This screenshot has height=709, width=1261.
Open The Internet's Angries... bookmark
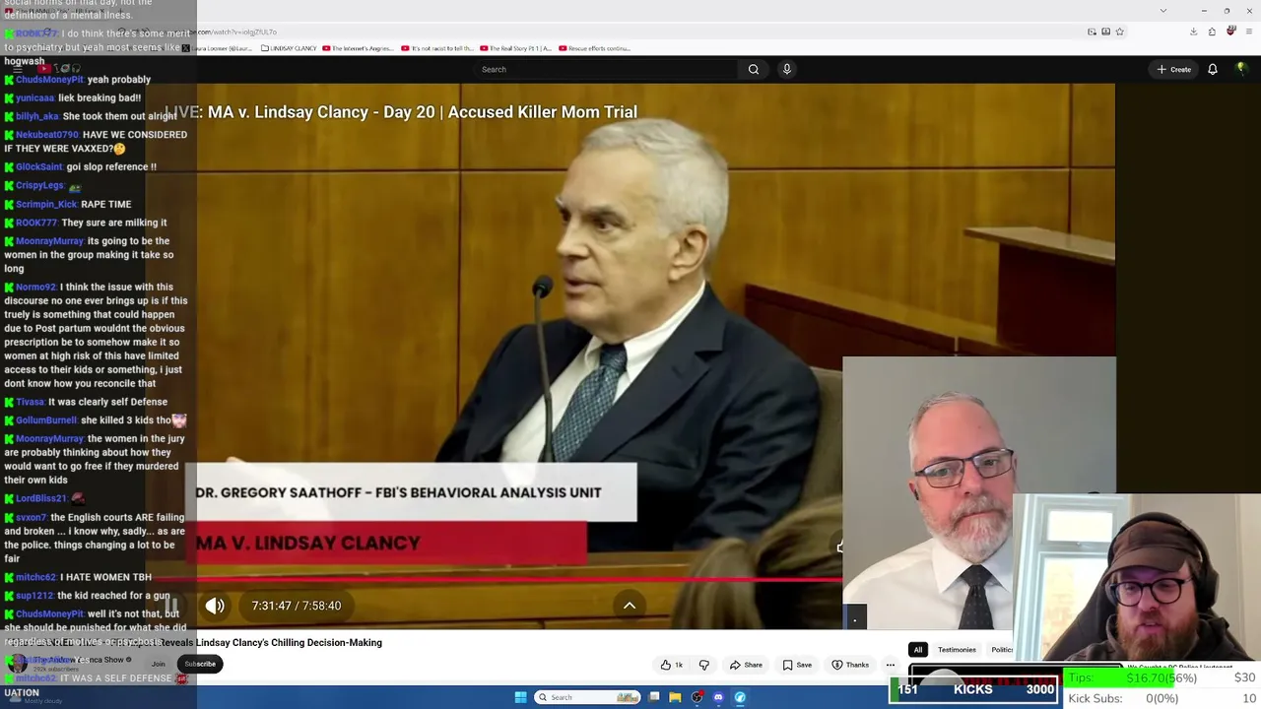tap(359, 48)
